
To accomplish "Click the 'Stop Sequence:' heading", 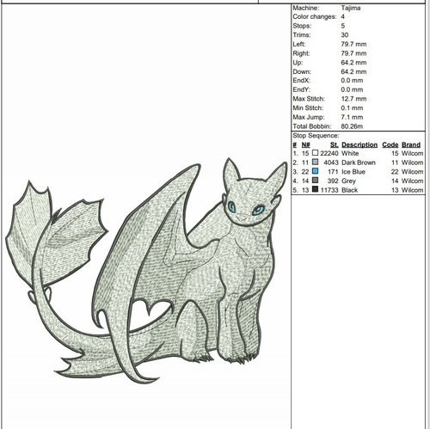I will click(x=316, y=136).
